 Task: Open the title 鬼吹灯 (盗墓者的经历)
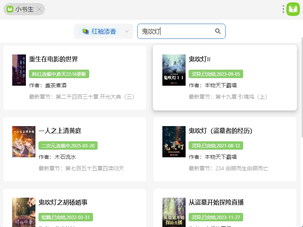pyautogui.click(x=221, y=131)
